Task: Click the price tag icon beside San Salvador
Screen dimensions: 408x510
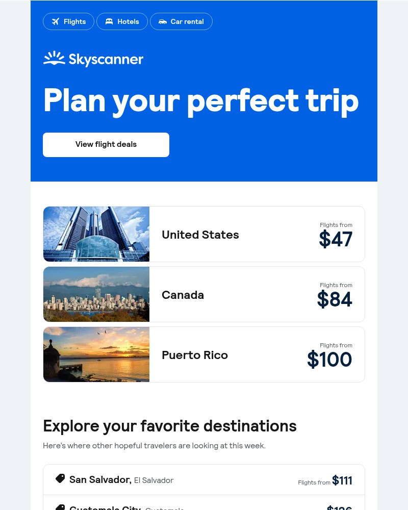Action: coord(60,478)
